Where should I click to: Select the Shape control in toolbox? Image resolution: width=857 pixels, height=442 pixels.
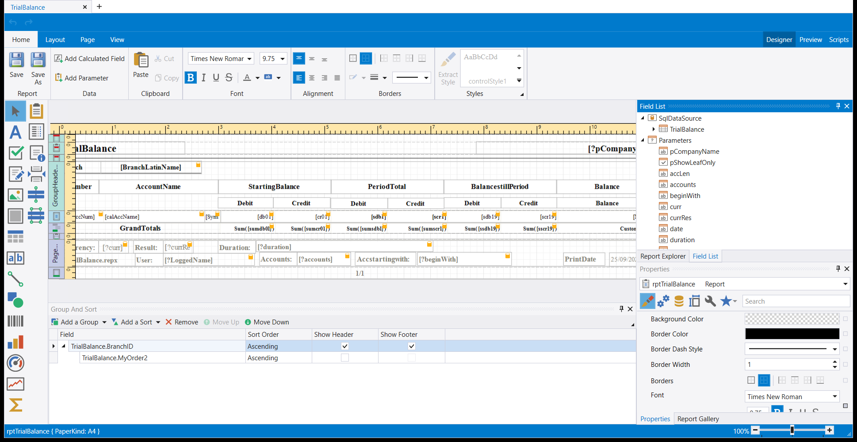pyautogui.click(x=15, y=300)
